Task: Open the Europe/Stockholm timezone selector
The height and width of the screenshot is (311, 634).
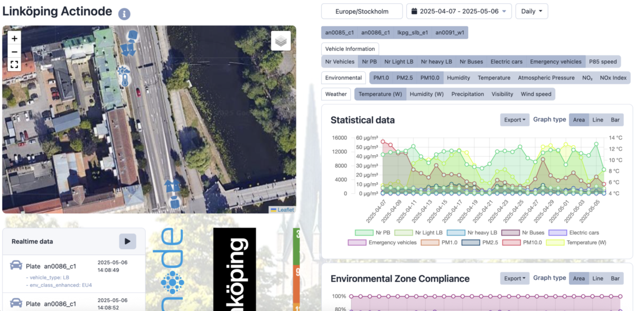Action: coord(362,11)
